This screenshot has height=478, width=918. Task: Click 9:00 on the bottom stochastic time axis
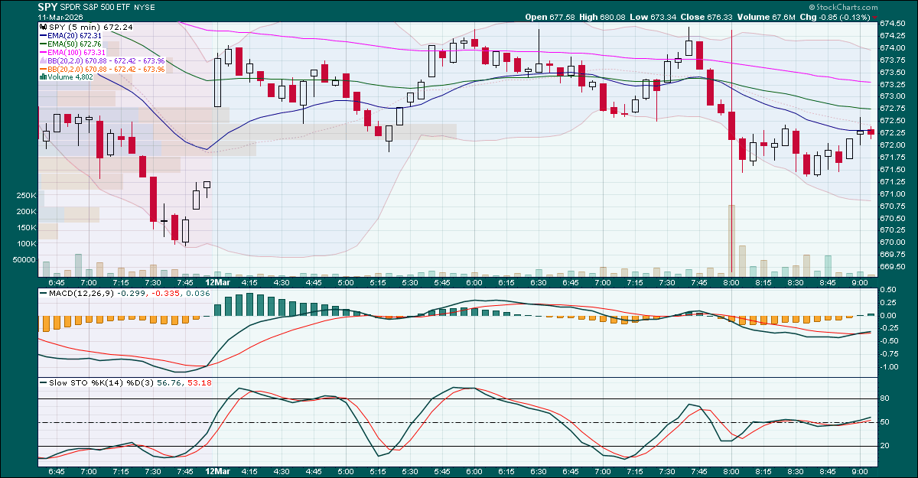coord(861,473)
